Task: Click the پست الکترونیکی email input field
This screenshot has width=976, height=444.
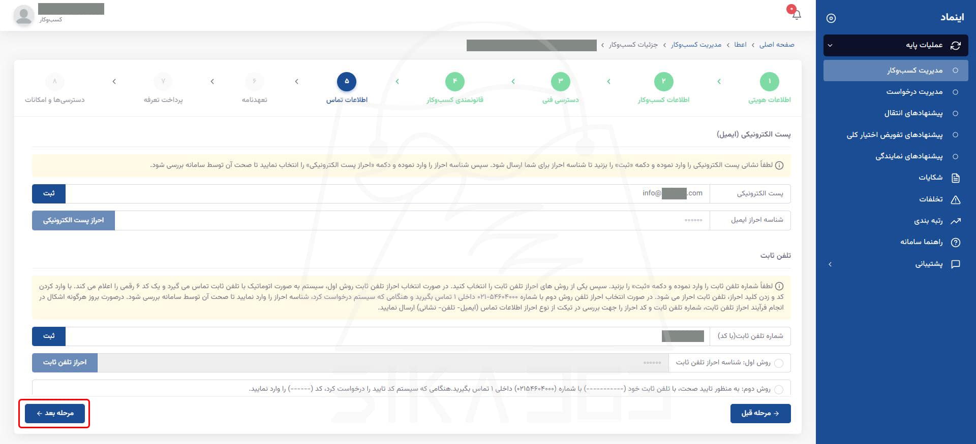Action: click(x=387, y=193)
